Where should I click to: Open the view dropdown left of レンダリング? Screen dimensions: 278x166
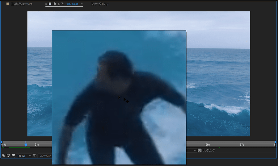195,150
